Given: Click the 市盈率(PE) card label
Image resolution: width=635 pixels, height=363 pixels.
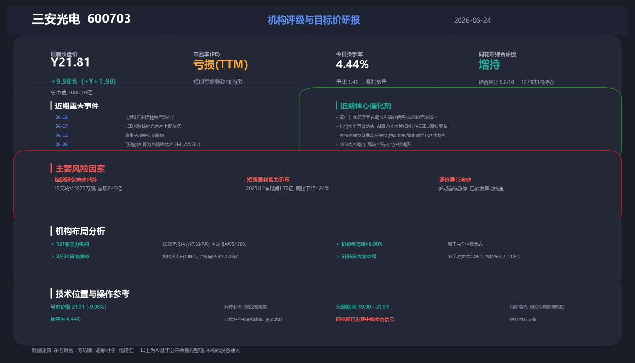Looking at the screenshot, I should click(x=206, y=54).
